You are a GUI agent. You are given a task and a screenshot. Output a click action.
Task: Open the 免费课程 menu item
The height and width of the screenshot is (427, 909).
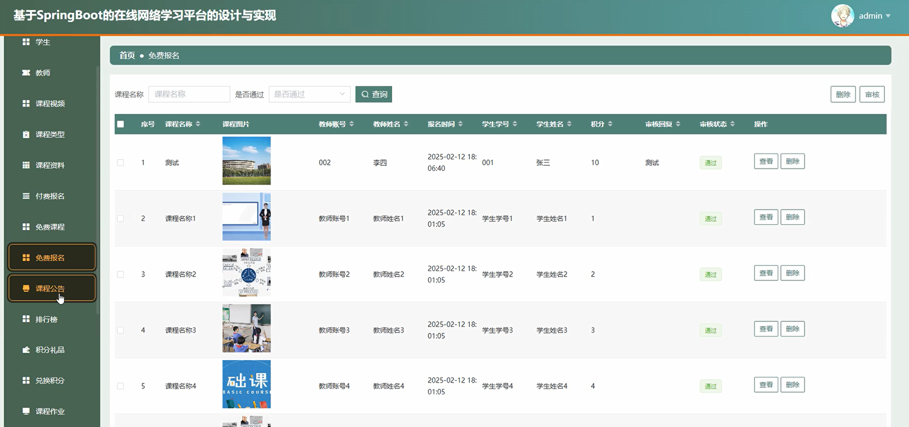52,227
